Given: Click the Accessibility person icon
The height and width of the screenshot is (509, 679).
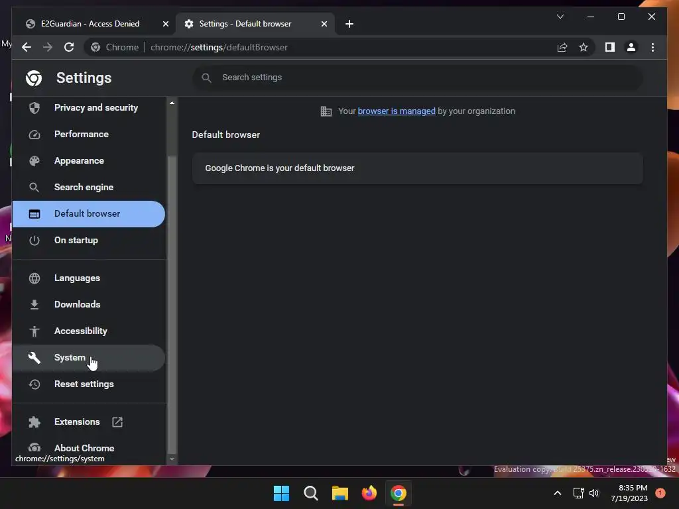Looking at the screenshot, I should [x=34, y=331].
